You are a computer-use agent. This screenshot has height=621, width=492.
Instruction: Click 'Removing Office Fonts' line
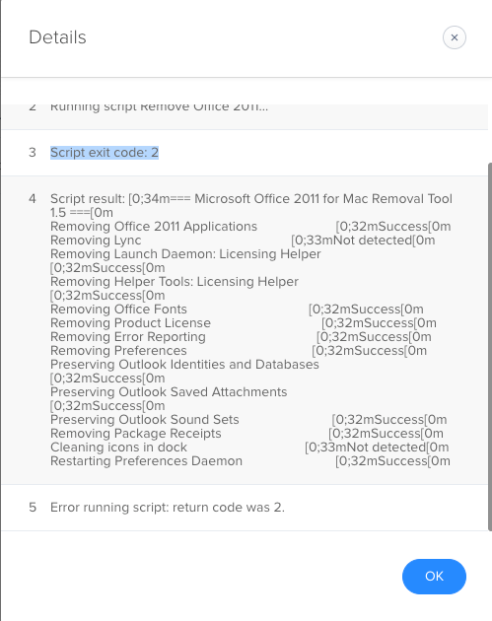click(x=118, y=310)
